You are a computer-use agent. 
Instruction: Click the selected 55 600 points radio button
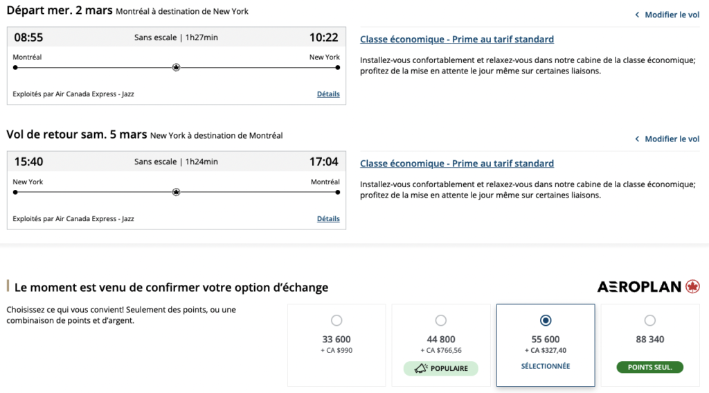[546, 320]
